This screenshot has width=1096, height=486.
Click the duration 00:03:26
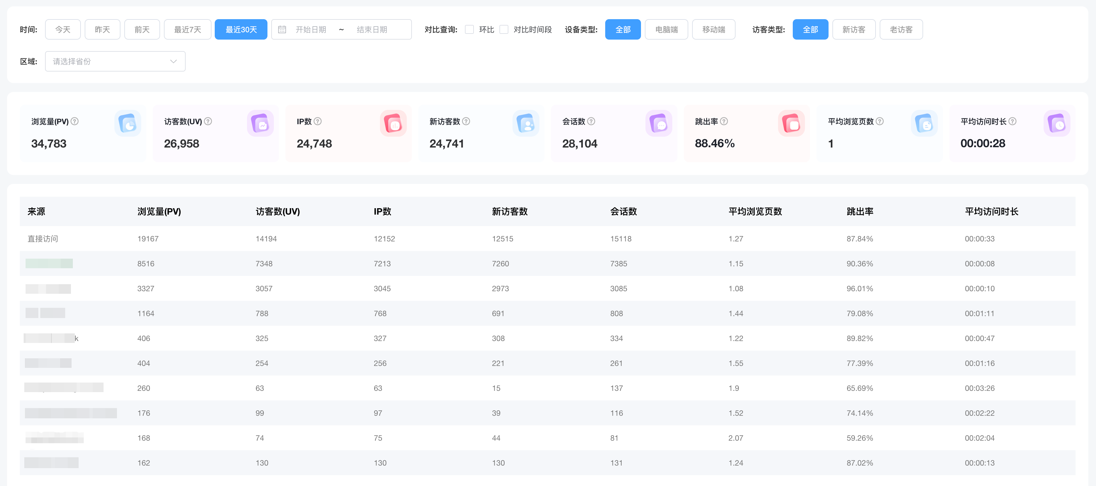[x=979, y=388]
